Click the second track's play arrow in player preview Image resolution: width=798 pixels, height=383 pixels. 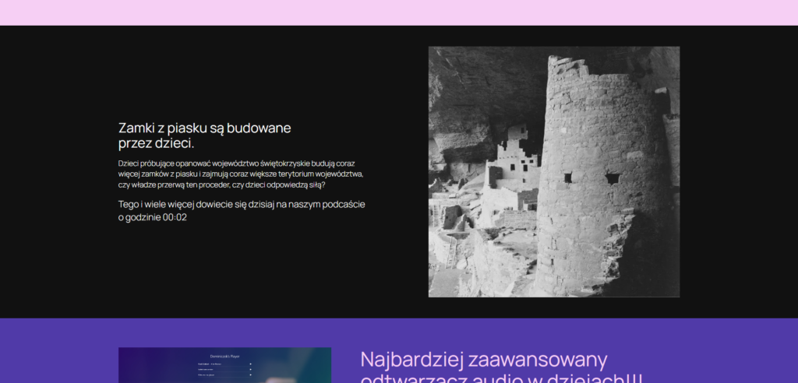tap(250, 369)
